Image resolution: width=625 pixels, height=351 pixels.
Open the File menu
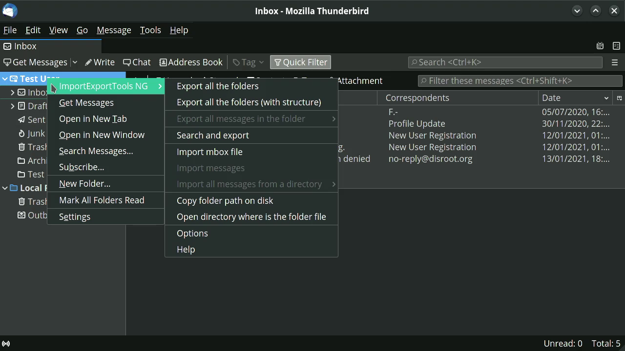(x=10, y=30)
